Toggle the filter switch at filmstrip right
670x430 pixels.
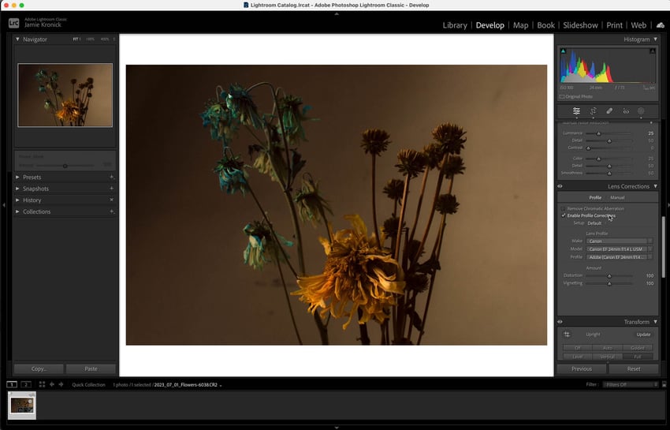coord(664,384)
